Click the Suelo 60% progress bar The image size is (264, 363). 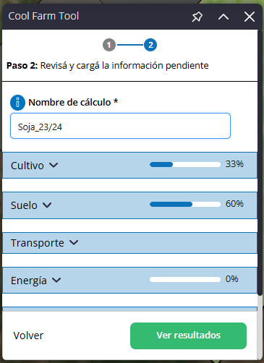pyautogui.click(x=185, y=205)
